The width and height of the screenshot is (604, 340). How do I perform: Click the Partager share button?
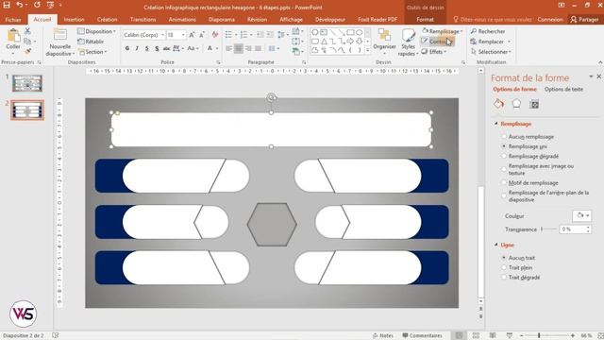coord(584,19)
